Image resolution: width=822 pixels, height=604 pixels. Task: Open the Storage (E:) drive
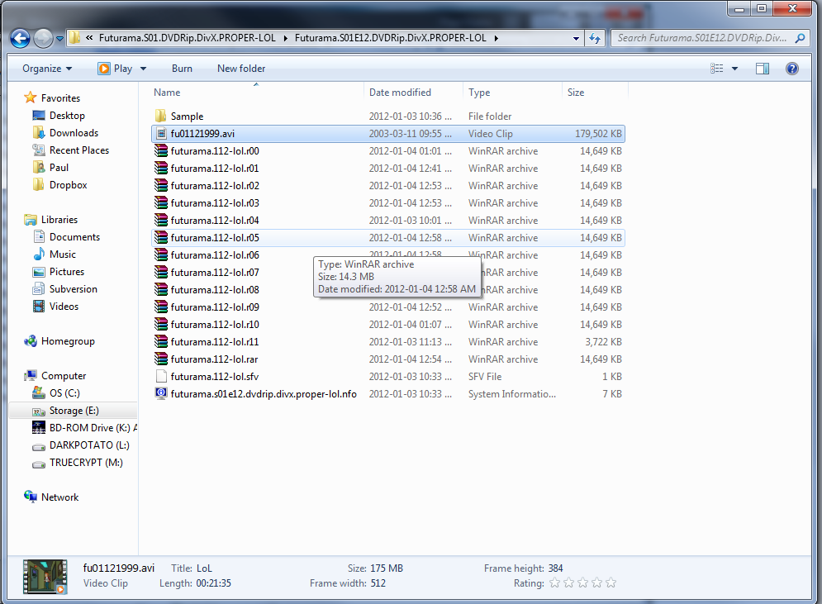(74, 411)
